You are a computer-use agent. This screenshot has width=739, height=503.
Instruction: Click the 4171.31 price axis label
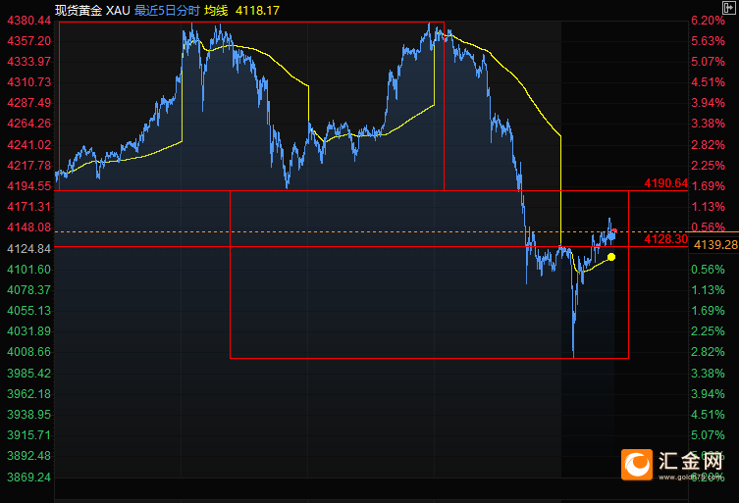click(x=28, y=206)
